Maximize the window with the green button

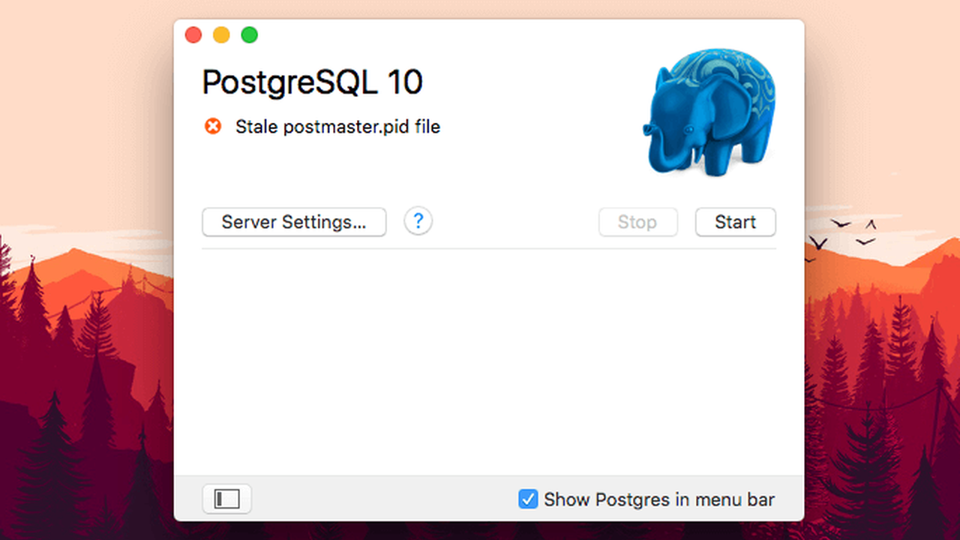coord(249,34)
